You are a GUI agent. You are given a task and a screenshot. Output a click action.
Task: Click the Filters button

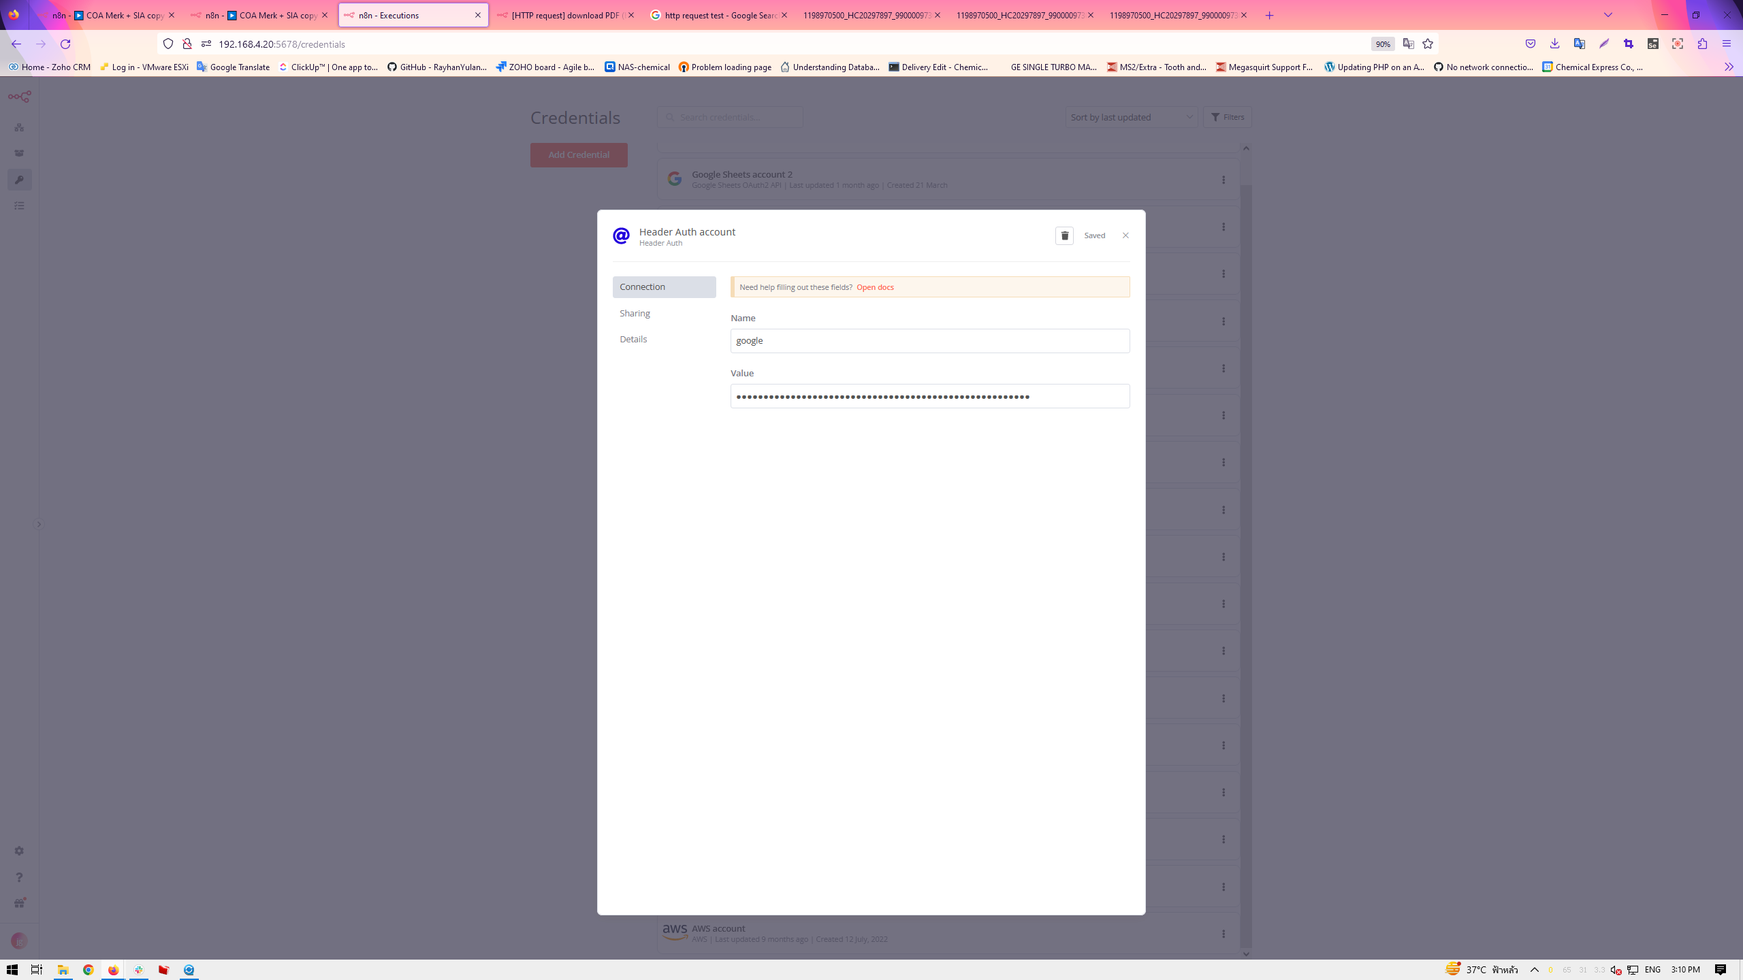pos(1227,117)
